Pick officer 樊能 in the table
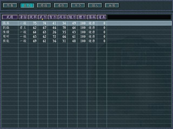The width and height of the screenshot is (173, 129). (6, 41)
